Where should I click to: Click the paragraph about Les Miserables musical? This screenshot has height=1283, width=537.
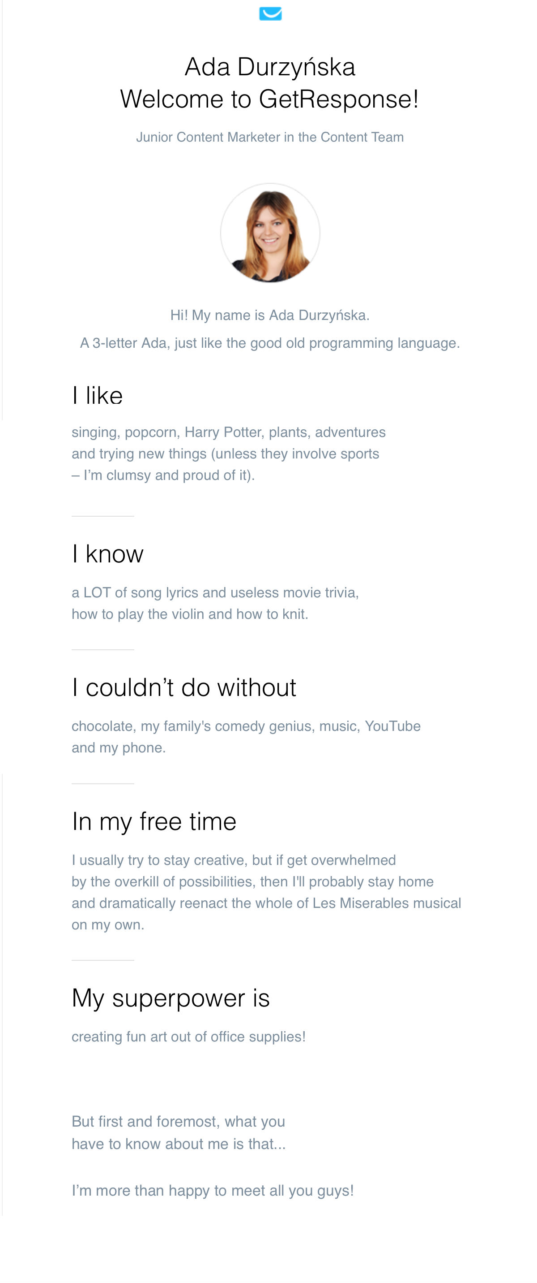pos(266,892)
